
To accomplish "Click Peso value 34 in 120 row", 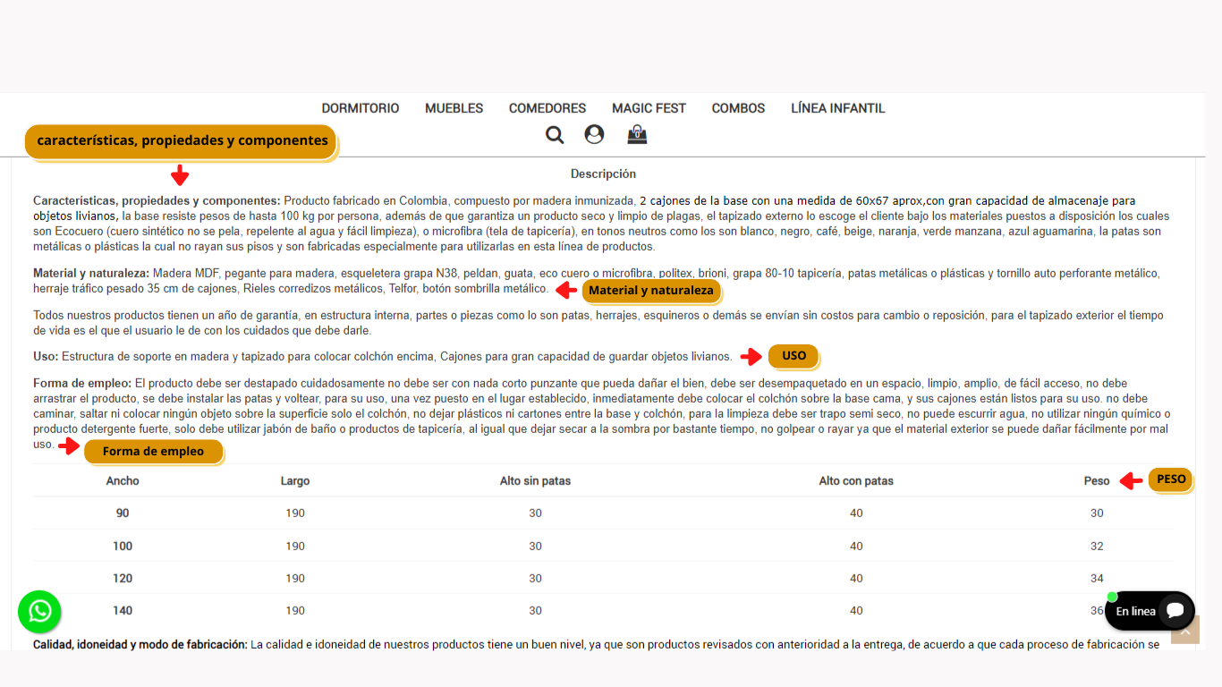I will 1097,578.
